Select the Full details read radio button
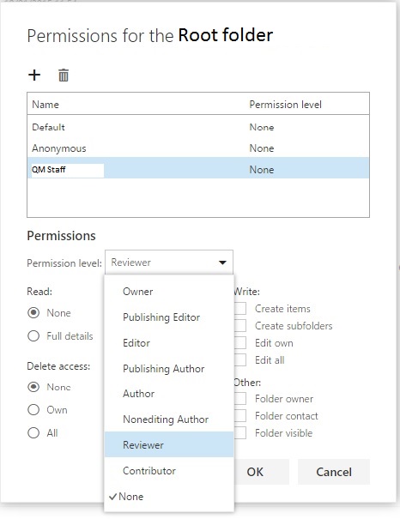400x519 pixels. [x=33, y=336]
